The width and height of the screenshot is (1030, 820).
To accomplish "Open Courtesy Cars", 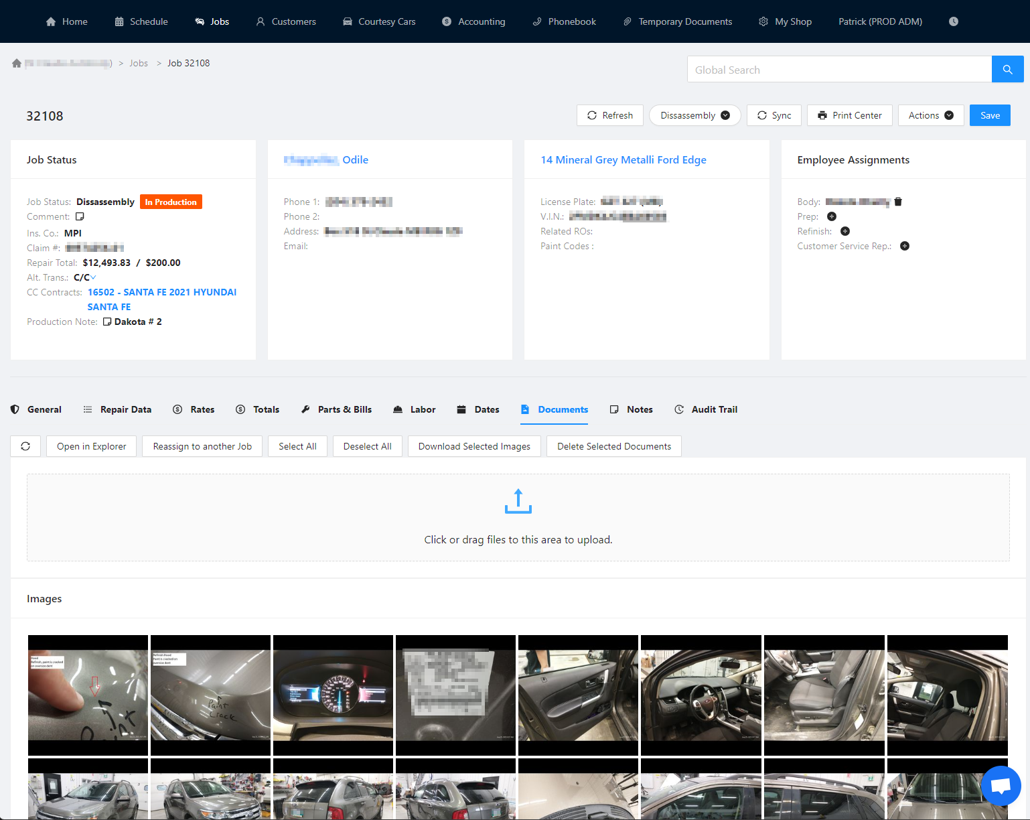I will pos(378,21).
